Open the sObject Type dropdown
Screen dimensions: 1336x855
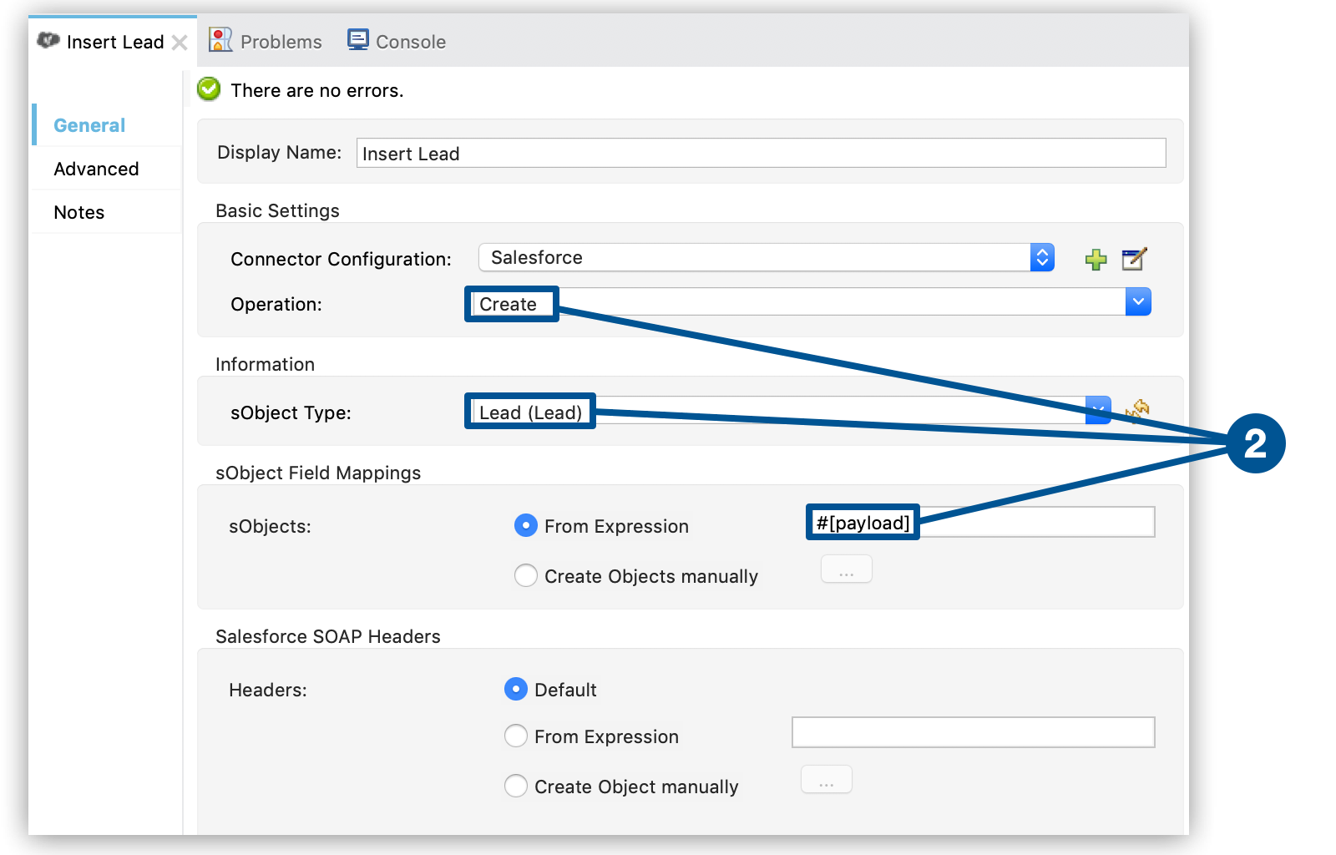[1097, 409]
